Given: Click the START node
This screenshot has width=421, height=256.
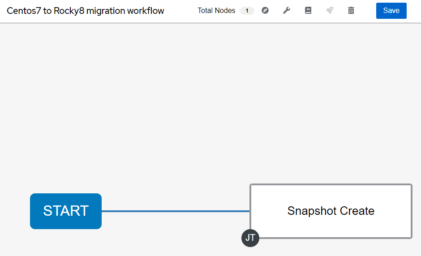Looking at the screenshot, I should (66, 211).
